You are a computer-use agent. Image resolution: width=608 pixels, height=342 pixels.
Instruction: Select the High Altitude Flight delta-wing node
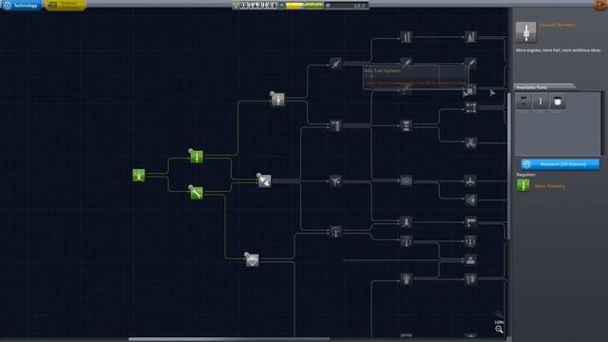tap(471, 200)
